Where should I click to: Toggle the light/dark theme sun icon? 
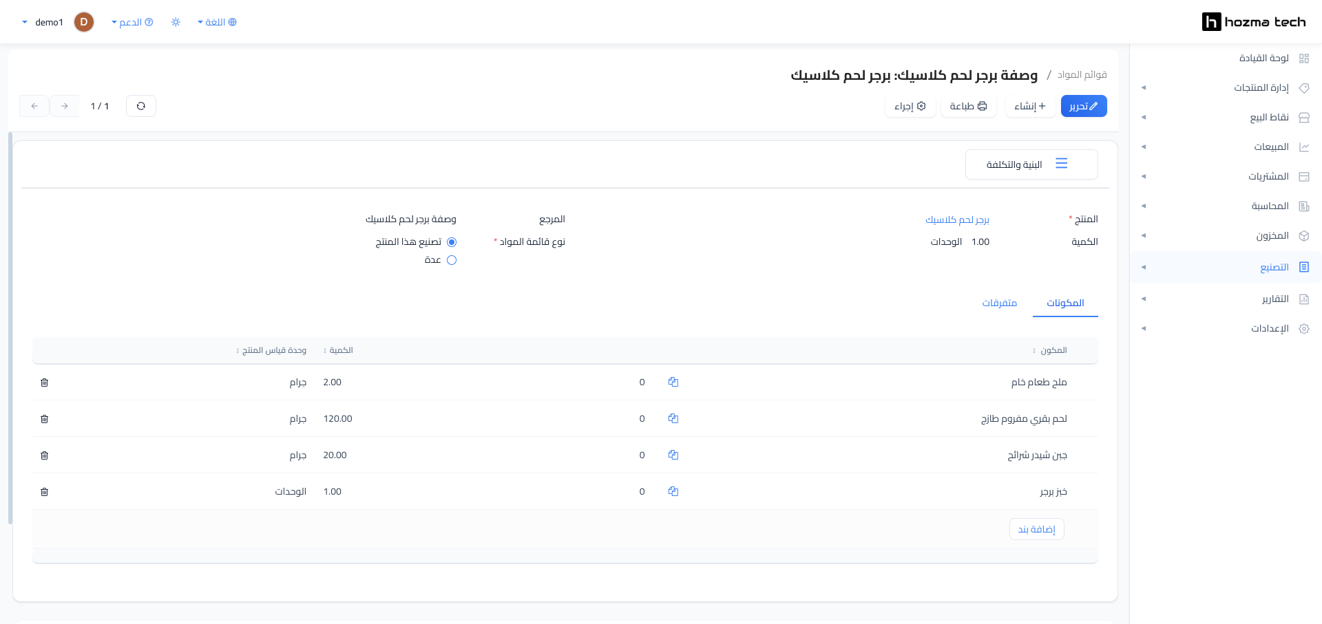pos(176,22)
